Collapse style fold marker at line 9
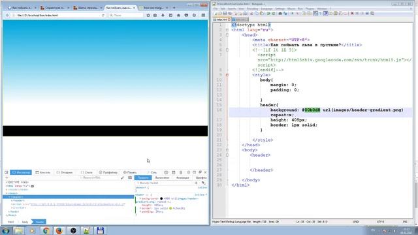Screen dimensions: 418x235 tap(227, 75)
